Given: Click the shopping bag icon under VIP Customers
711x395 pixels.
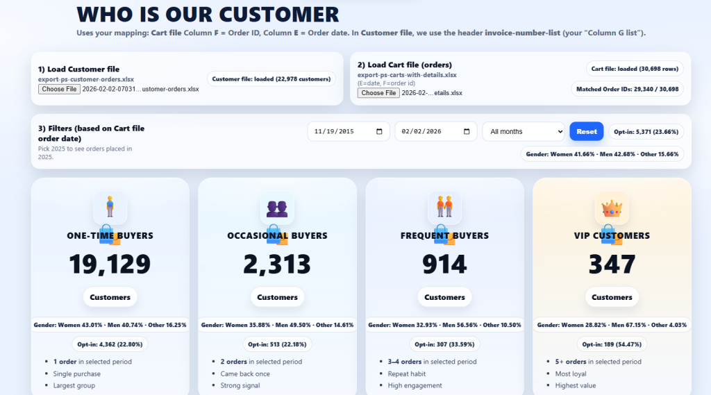Looking at the screenshot, I should [611, 235].
